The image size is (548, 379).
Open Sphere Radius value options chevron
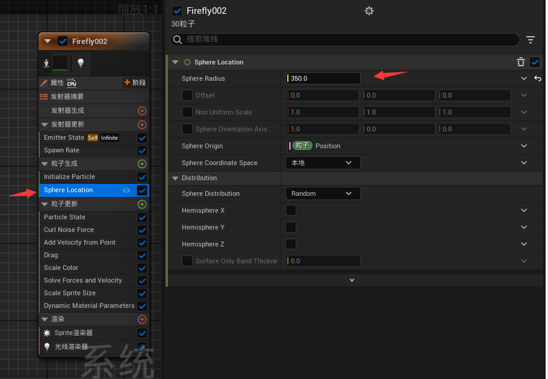tap(524, 78)
